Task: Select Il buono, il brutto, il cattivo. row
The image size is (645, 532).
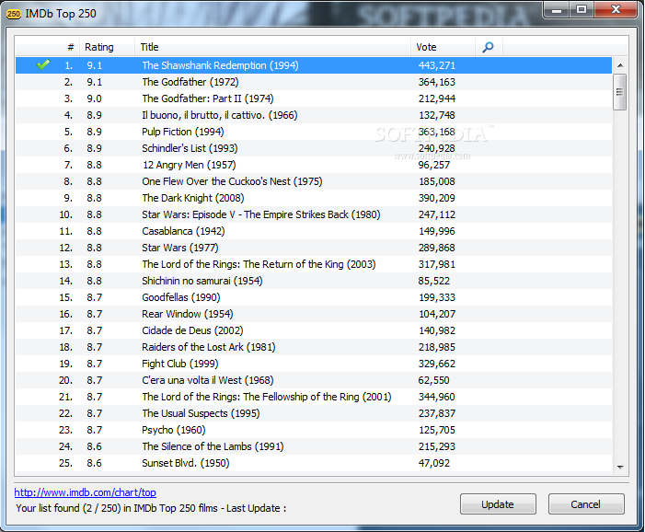Action: point(314,115)
